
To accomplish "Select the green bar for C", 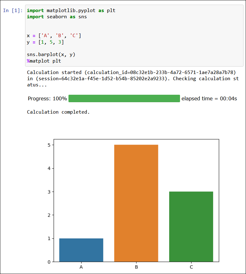I will click(x=191, y=227).
